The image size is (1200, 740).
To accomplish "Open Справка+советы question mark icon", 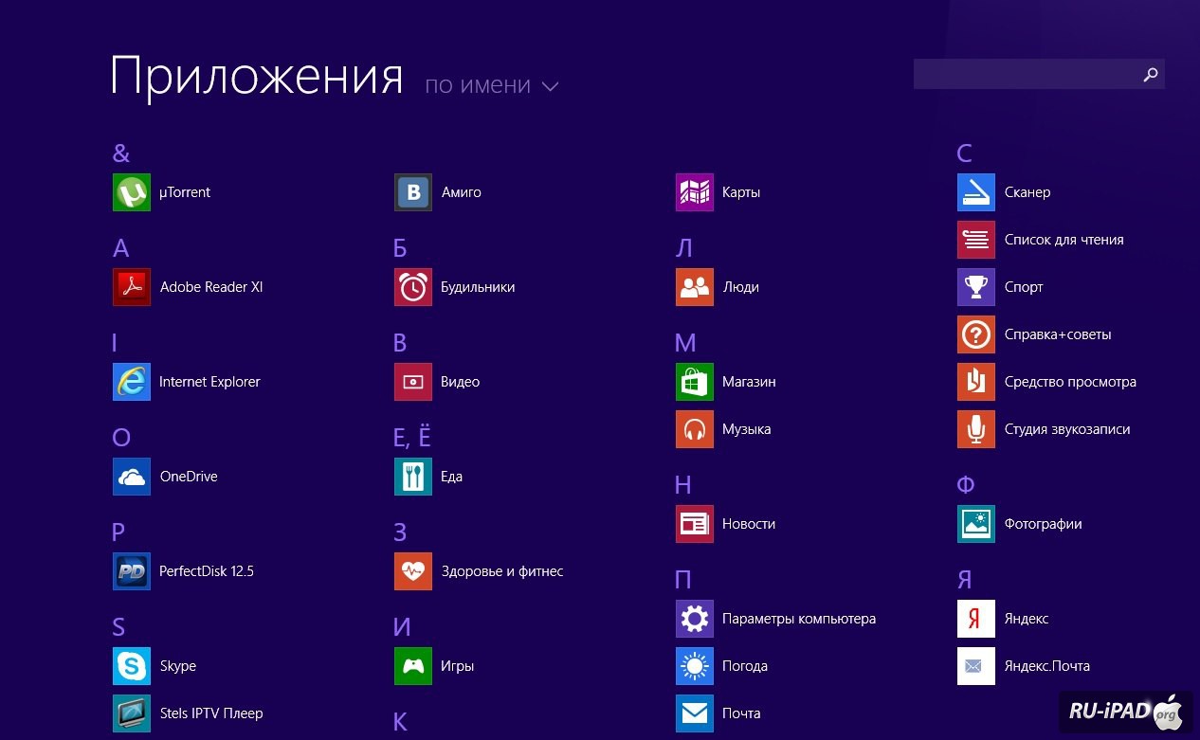I will point(976,334).
